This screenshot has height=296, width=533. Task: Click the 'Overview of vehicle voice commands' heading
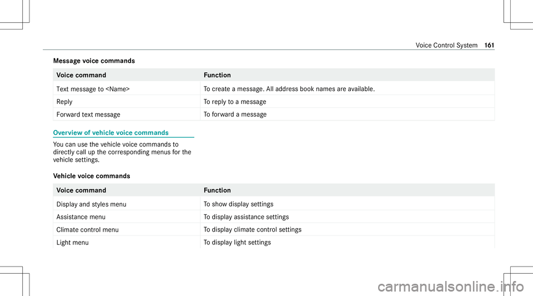pyautogui.click(x=111, y=133)
